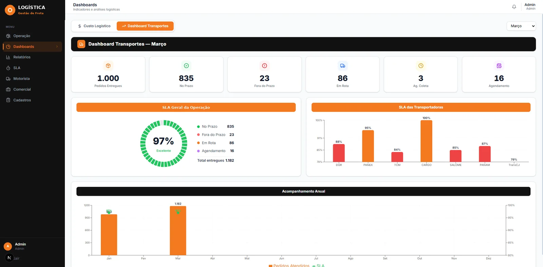Image resolution: width=543 pixels, height=267 pixels.
Task: Switch to the Custo Logístico tab
Action: point(94,26)
